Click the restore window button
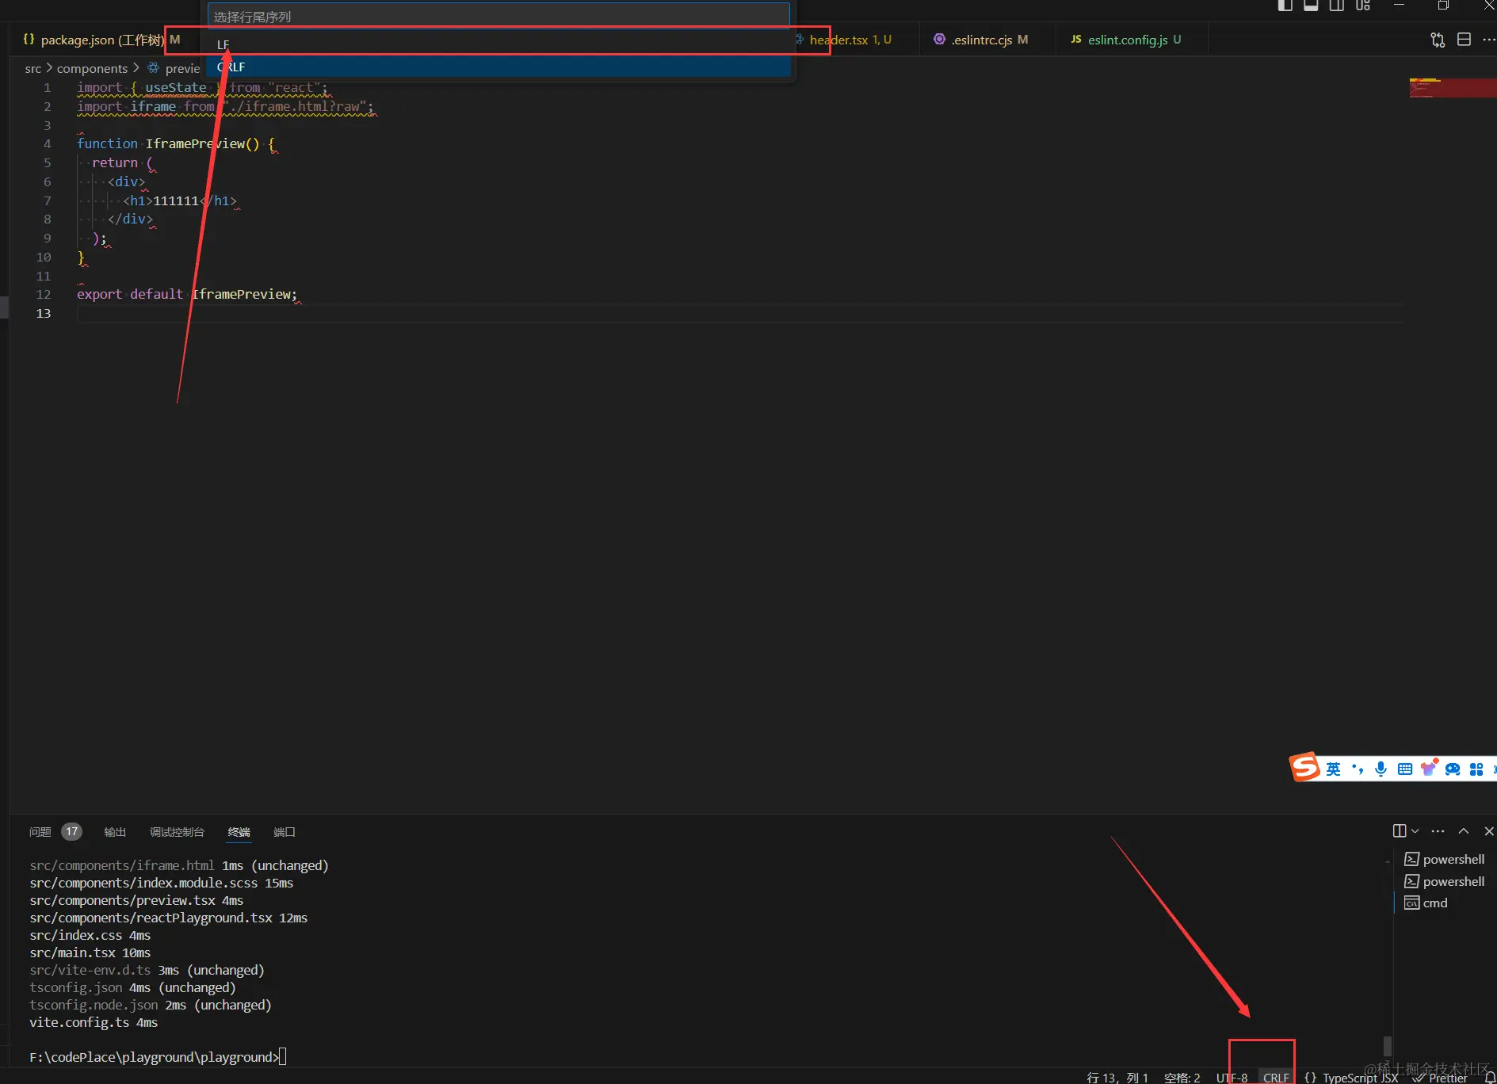 point(1443,6)
